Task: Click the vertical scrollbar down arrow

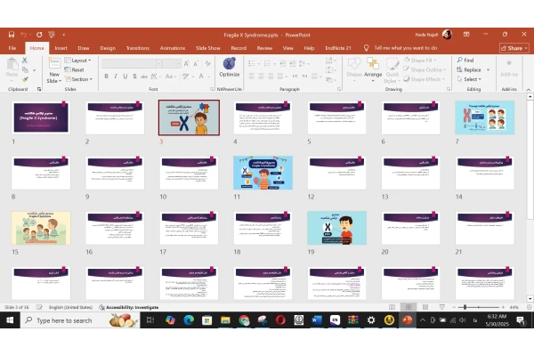Action: (530, 299)
